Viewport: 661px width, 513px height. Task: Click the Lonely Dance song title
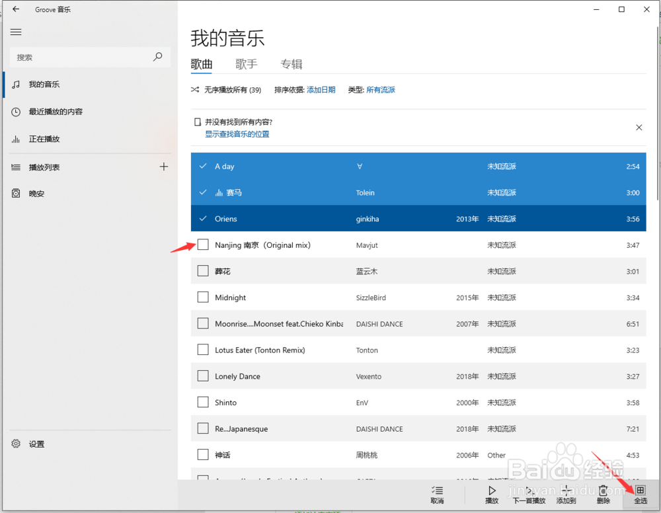pyautogui.click(x=237, y=376)
